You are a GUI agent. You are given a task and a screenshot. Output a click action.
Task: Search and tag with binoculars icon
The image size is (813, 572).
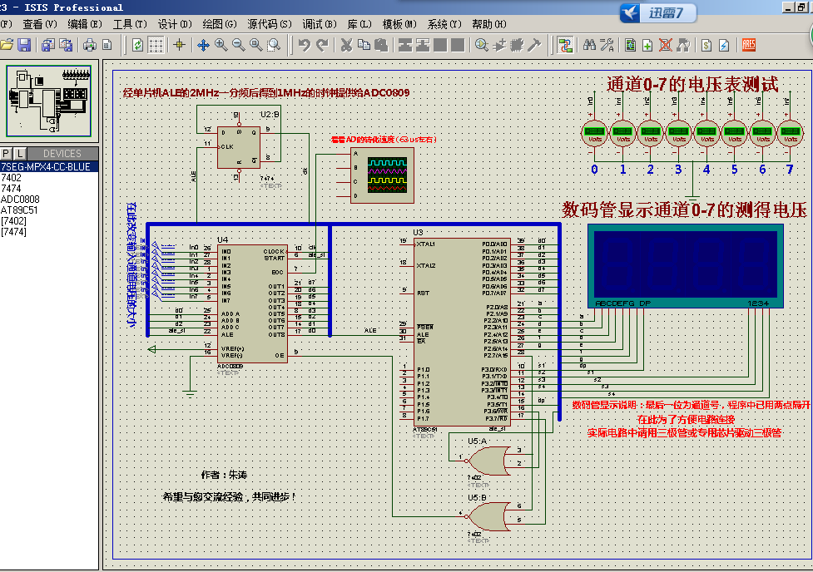tap(589, 45)
